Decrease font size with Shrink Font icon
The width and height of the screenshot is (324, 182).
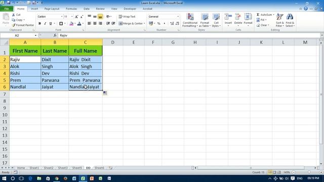(x=82, y=17)
